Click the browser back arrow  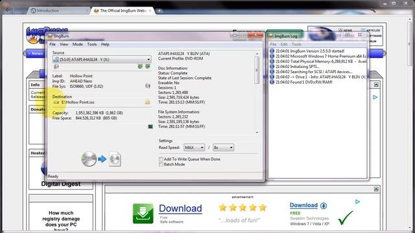click(x=8, y=10)
